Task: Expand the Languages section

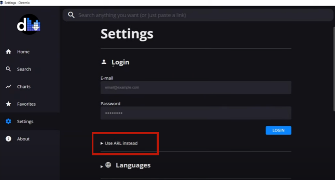Action: click(x=126, y=165)
